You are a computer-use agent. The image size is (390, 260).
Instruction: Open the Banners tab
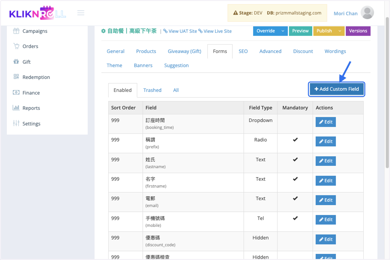click(x=143, y=65)
